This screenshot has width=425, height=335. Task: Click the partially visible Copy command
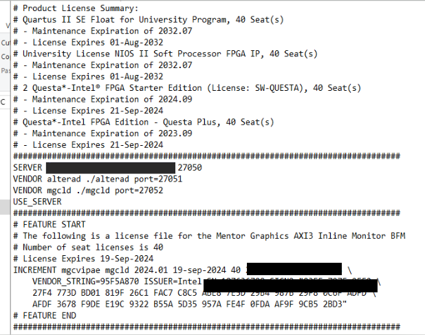pos(4,56)
